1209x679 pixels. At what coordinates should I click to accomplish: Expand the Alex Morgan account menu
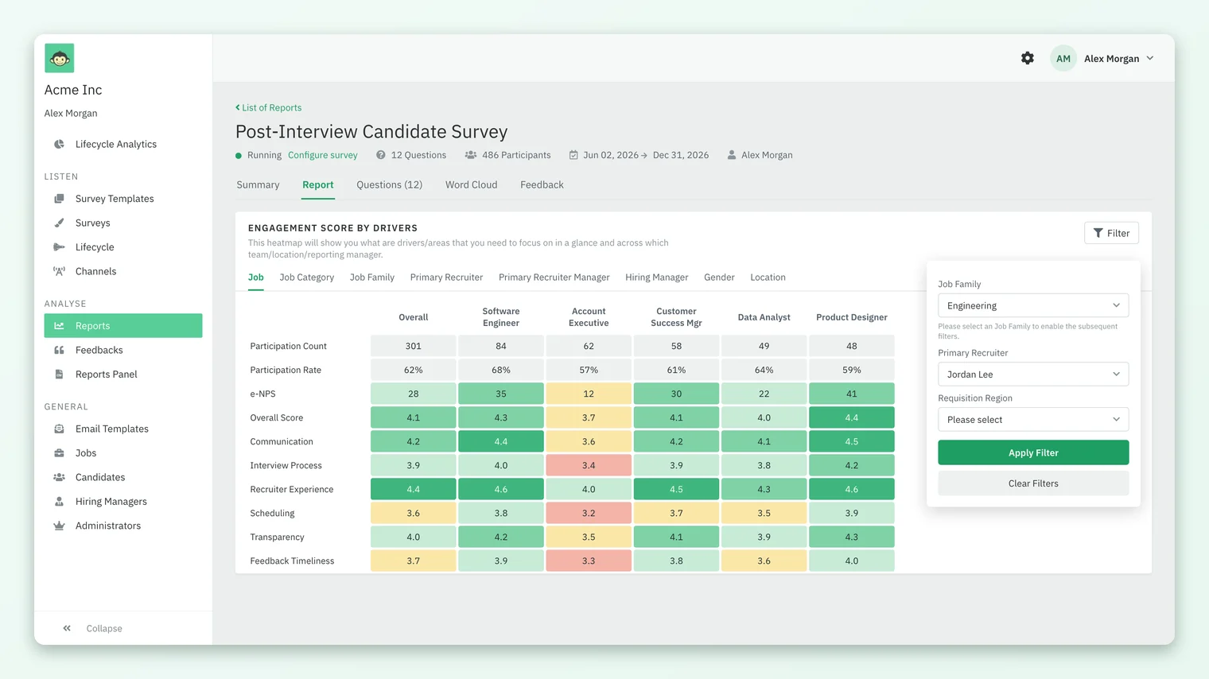point(1118,58)
